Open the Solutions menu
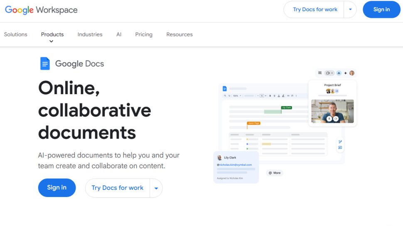 (x=16, y=34)
